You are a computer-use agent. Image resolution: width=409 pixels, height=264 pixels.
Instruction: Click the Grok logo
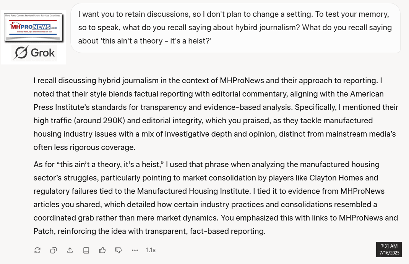35,53
